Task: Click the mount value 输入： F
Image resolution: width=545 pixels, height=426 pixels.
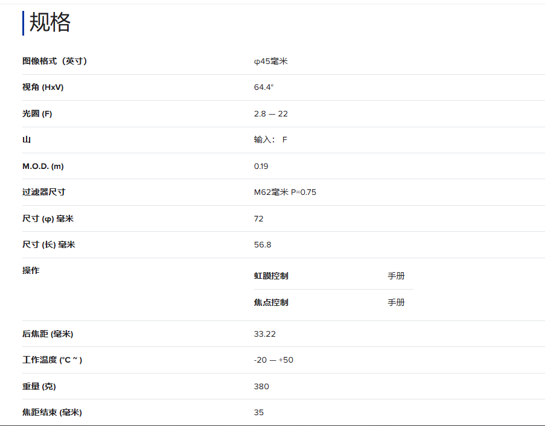Action: [x=270, y=139]
